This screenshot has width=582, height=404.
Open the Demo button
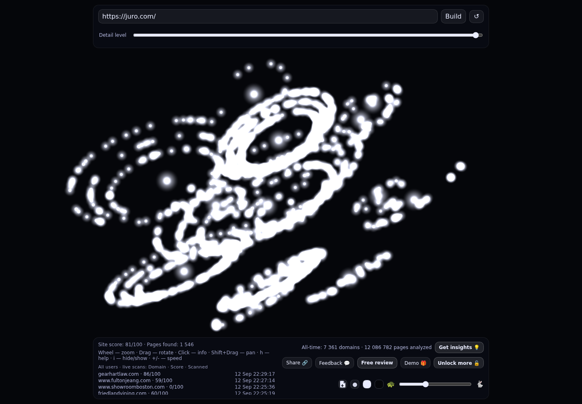coord(415,363)
